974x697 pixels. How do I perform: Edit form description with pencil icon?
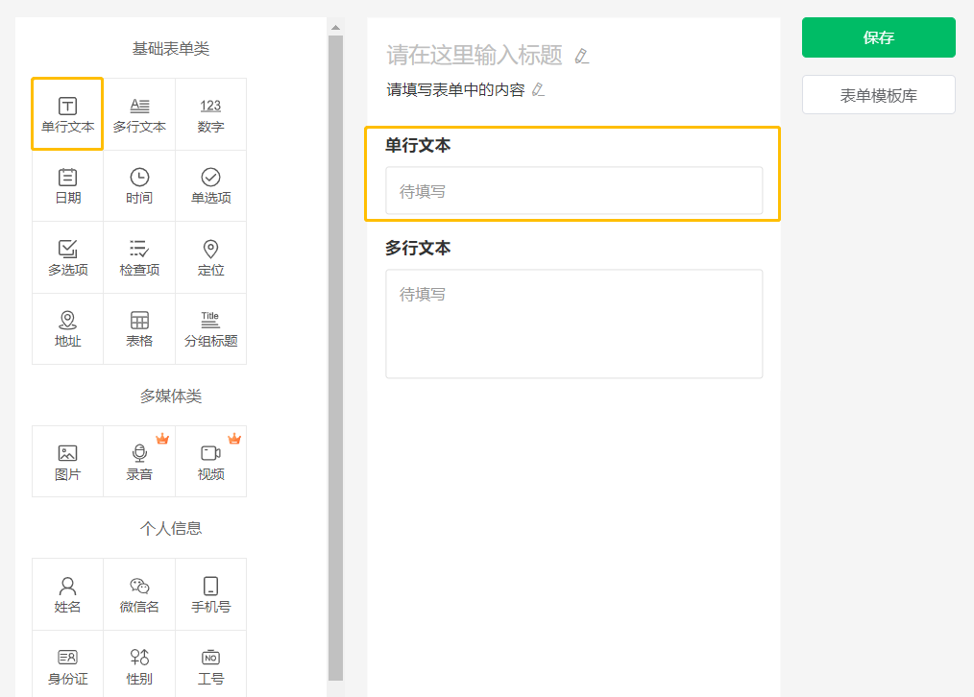click(539, 90)
